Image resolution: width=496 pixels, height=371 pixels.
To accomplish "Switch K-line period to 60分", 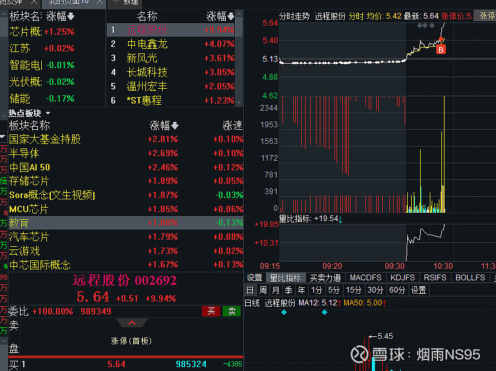I will pyautogui.click(x=397, y=290).
